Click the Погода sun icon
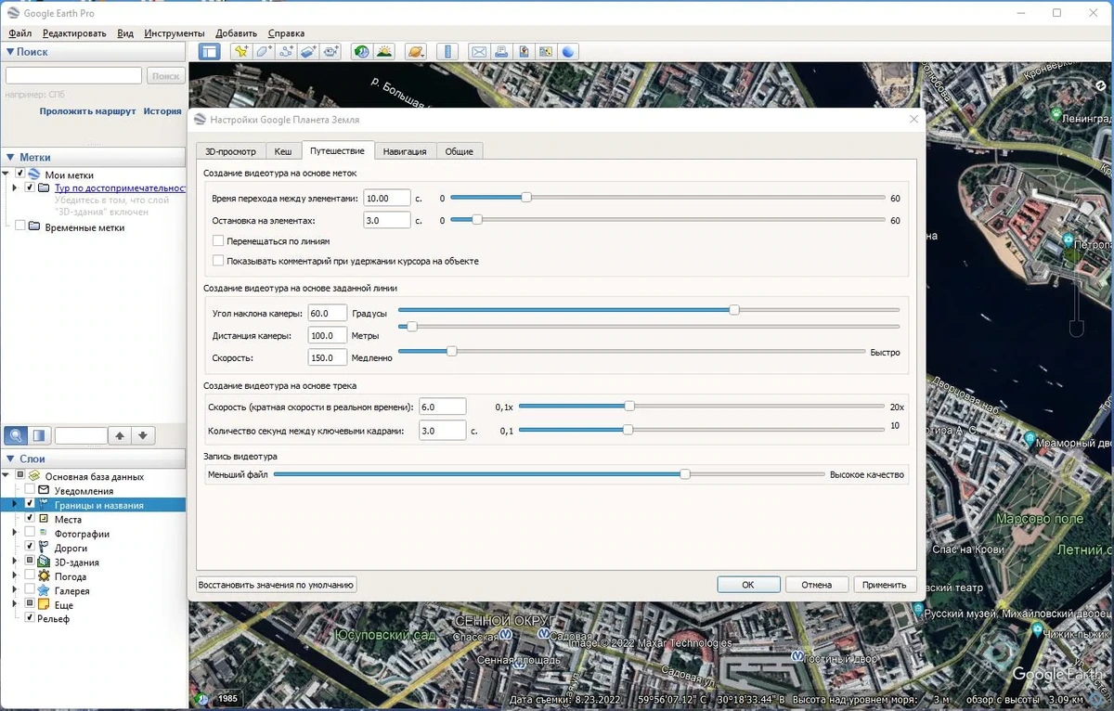The height and width of the screenshot is (711, 1114). 44,576
